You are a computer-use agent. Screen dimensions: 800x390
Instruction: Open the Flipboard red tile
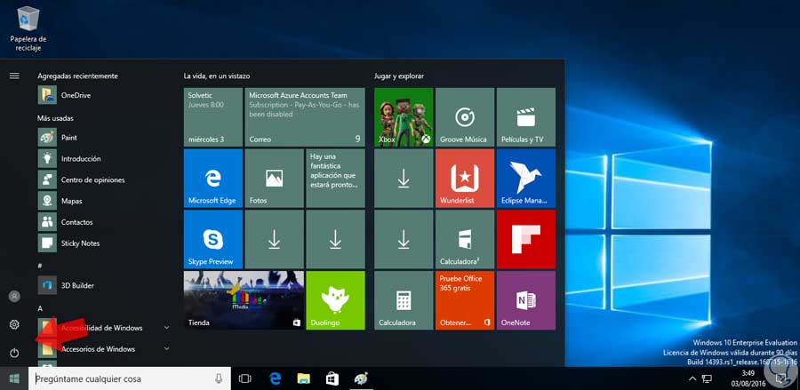[x=526, y=240]
